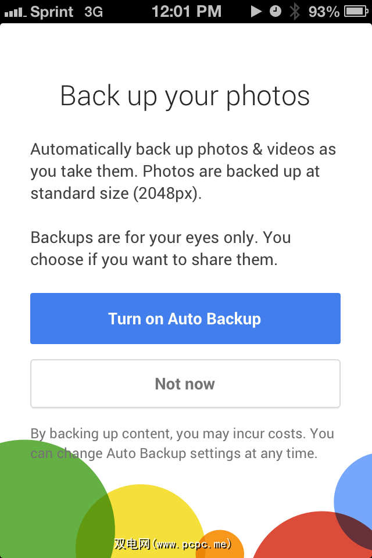Viewport: 372px width, 558px height.
Task: Tap the 12:01 PM clock
Action: coord(186,12)
